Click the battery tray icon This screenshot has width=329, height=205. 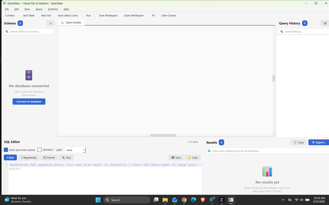click(x=308, y=200)
